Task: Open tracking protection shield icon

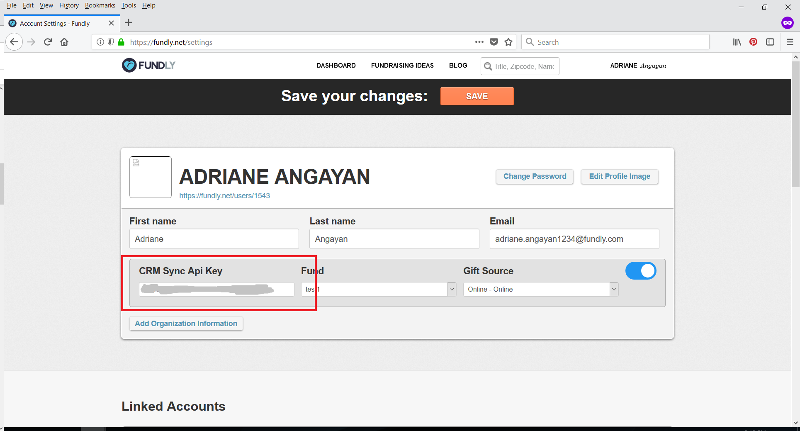Action: point(111,42)
